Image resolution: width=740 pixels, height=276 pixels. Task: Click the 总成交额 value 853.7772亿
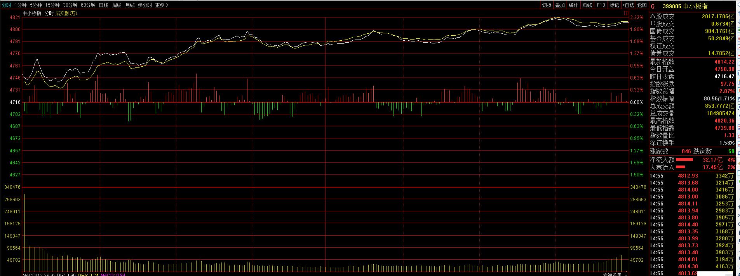720,106
